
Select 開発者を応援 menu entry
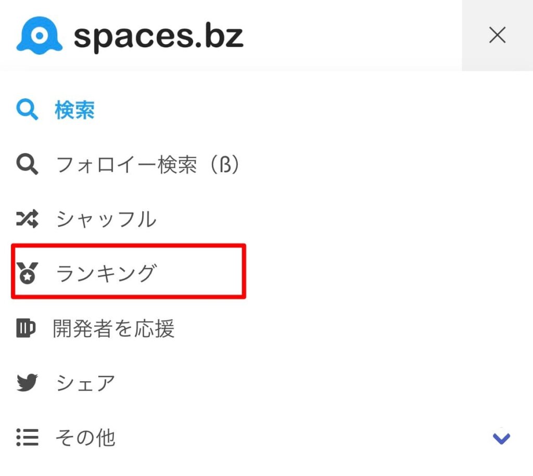[x=114, y=329]
